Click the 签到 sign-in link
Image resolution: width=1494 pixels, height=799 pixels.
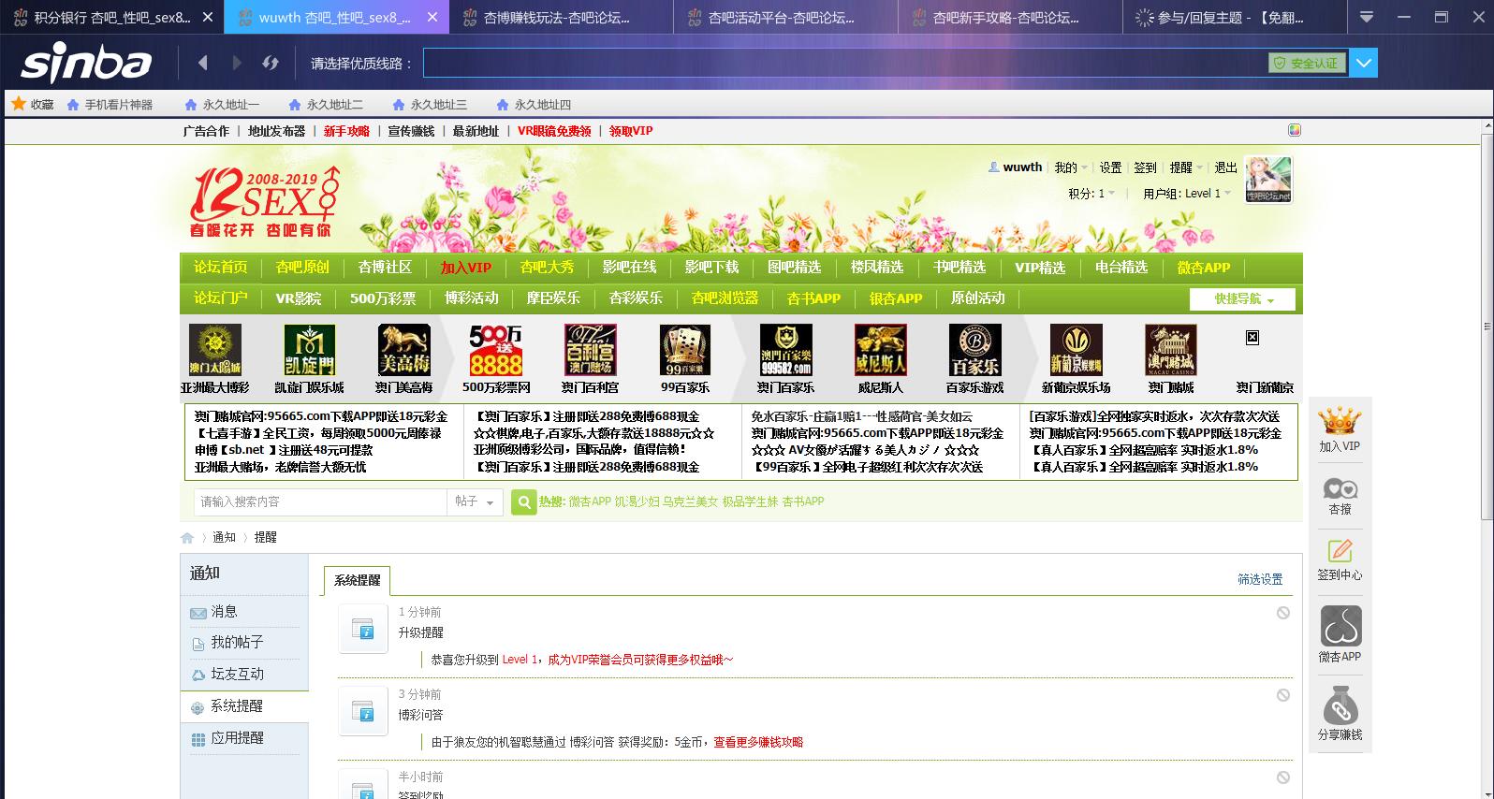(x=1145, y=167)
